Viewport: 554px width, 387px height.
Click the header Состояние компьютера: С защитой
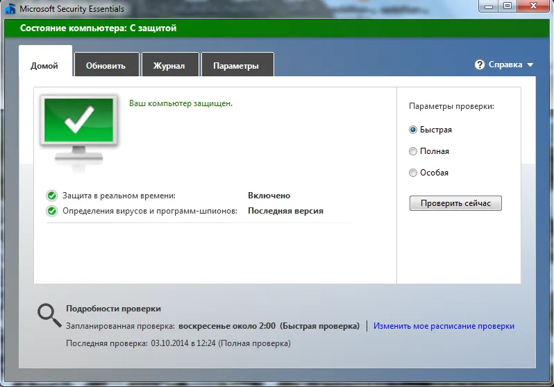tap(98, 28)
